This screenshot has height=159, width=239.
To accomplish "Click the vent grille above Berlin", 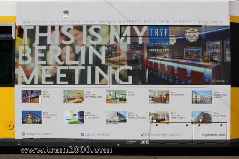I will [66, 14].
